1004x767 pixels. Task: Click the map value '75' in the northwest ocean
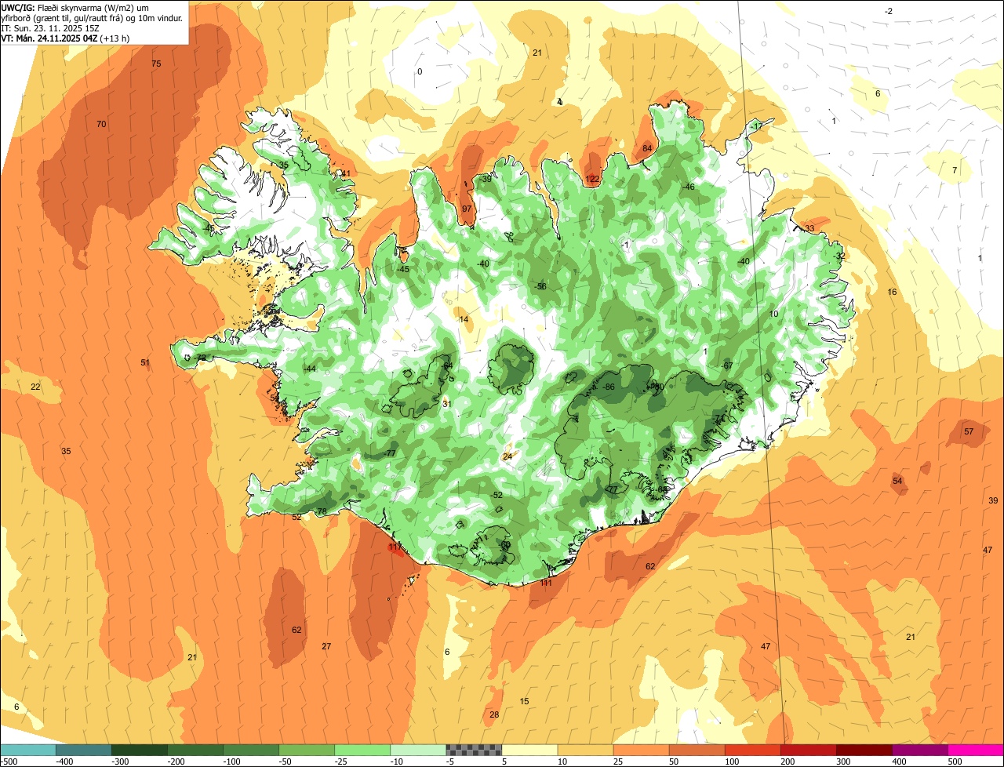[156, 64]
